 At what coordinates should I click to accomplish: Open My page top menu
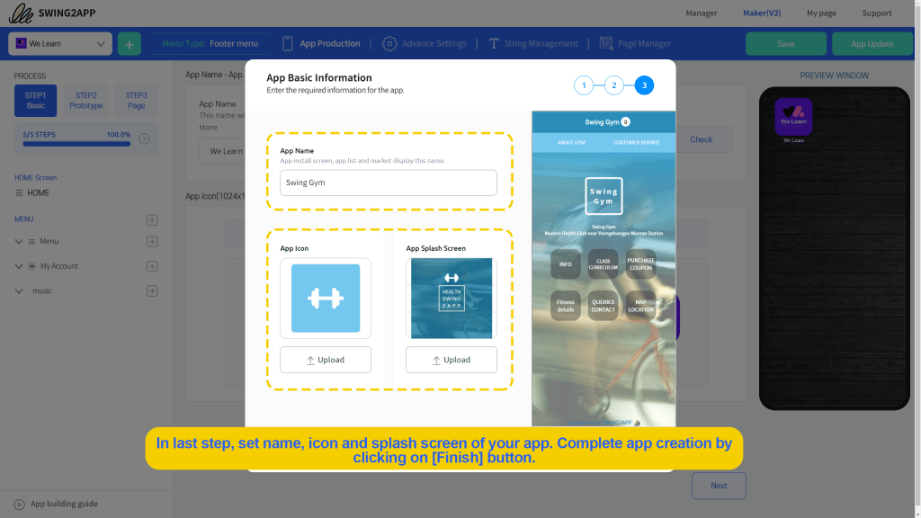click(821, 13)
